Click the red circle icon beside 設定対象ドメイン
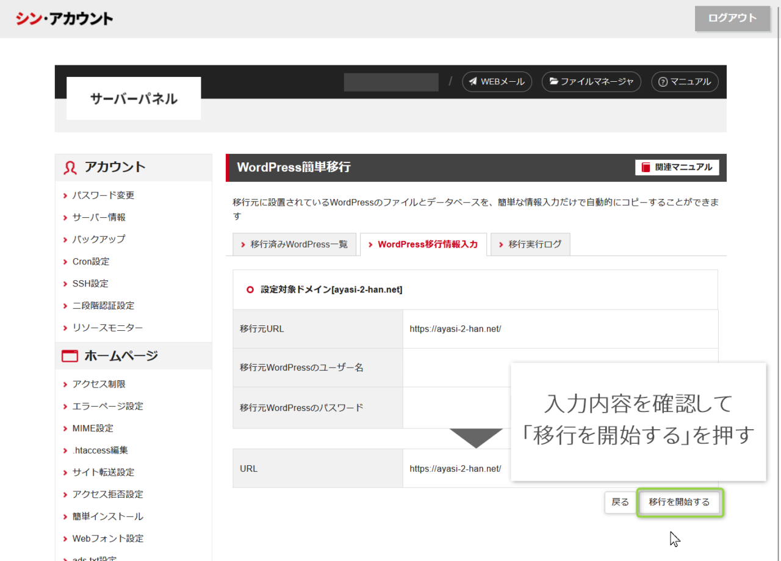 tap(250, 290)
